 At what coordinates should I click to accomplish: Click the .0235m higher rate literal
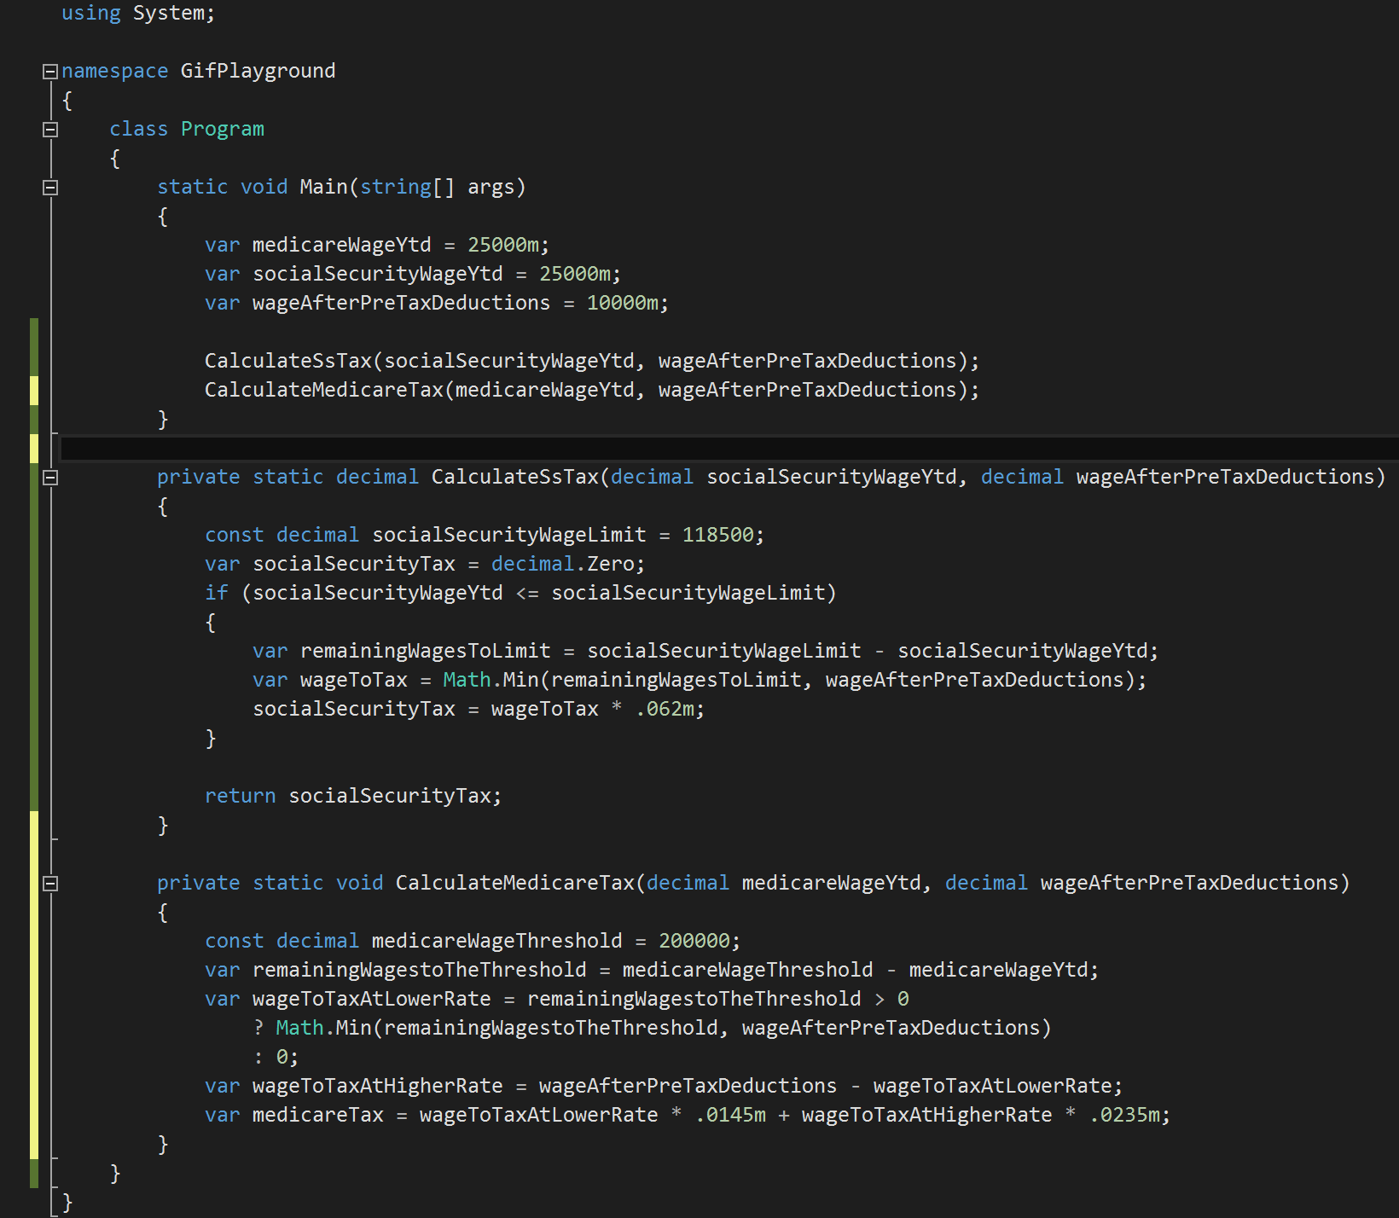point(1124,1116)
